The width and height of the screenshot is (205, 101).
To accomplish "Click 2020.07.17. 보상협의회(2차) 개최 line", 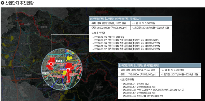I will 138,93.
